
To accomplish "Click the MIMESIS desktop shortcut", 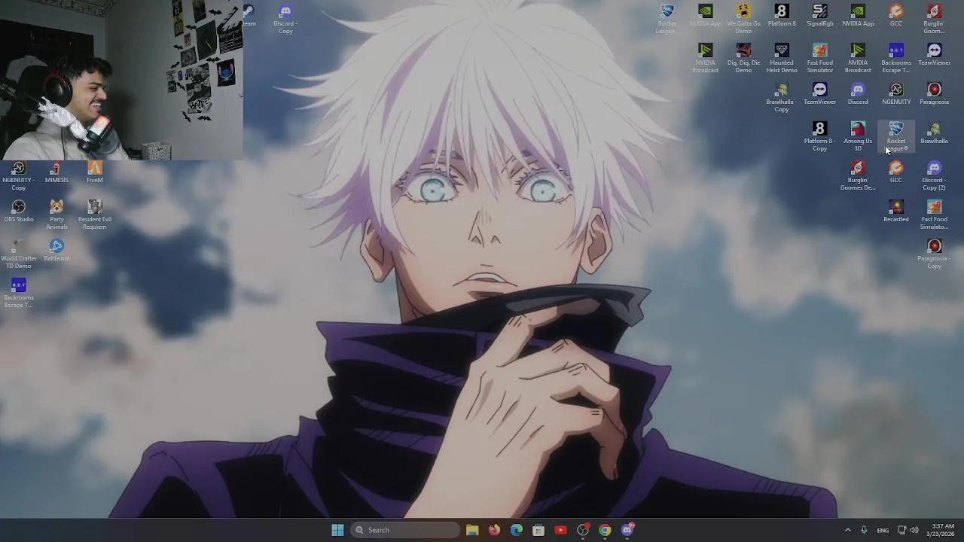I will pos(56,172).
